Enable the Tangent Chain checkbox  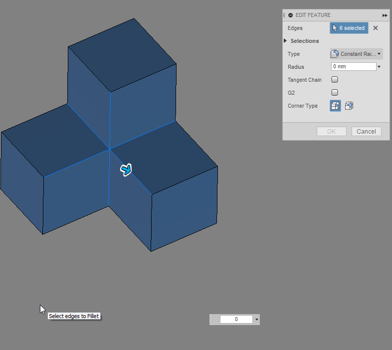335,80
